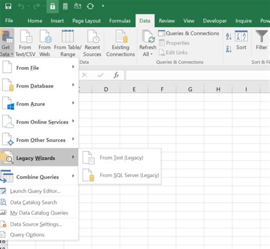The image size is (270, 249).
Task: Click the From Online Services submenu arrow
Action: (73, 121)
